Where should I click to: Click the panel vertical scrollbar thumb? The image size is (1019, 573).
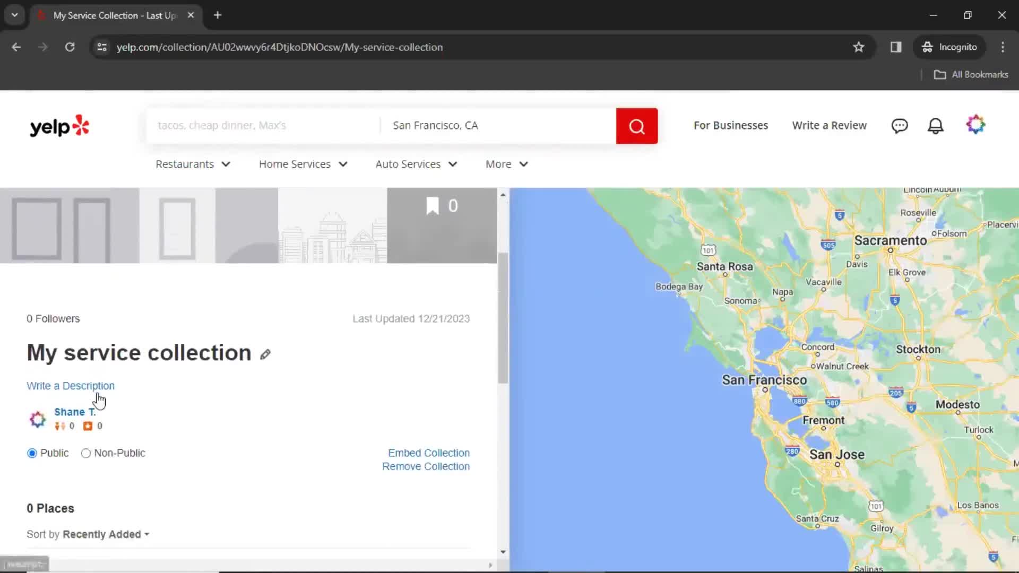(503, 318)
